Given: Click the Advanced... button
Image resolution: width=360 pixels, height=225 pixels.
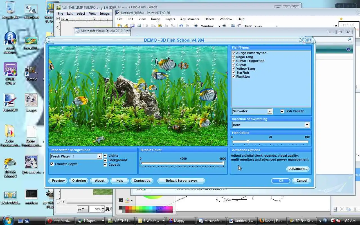Looking at the screenshot, I should [298, 169].
